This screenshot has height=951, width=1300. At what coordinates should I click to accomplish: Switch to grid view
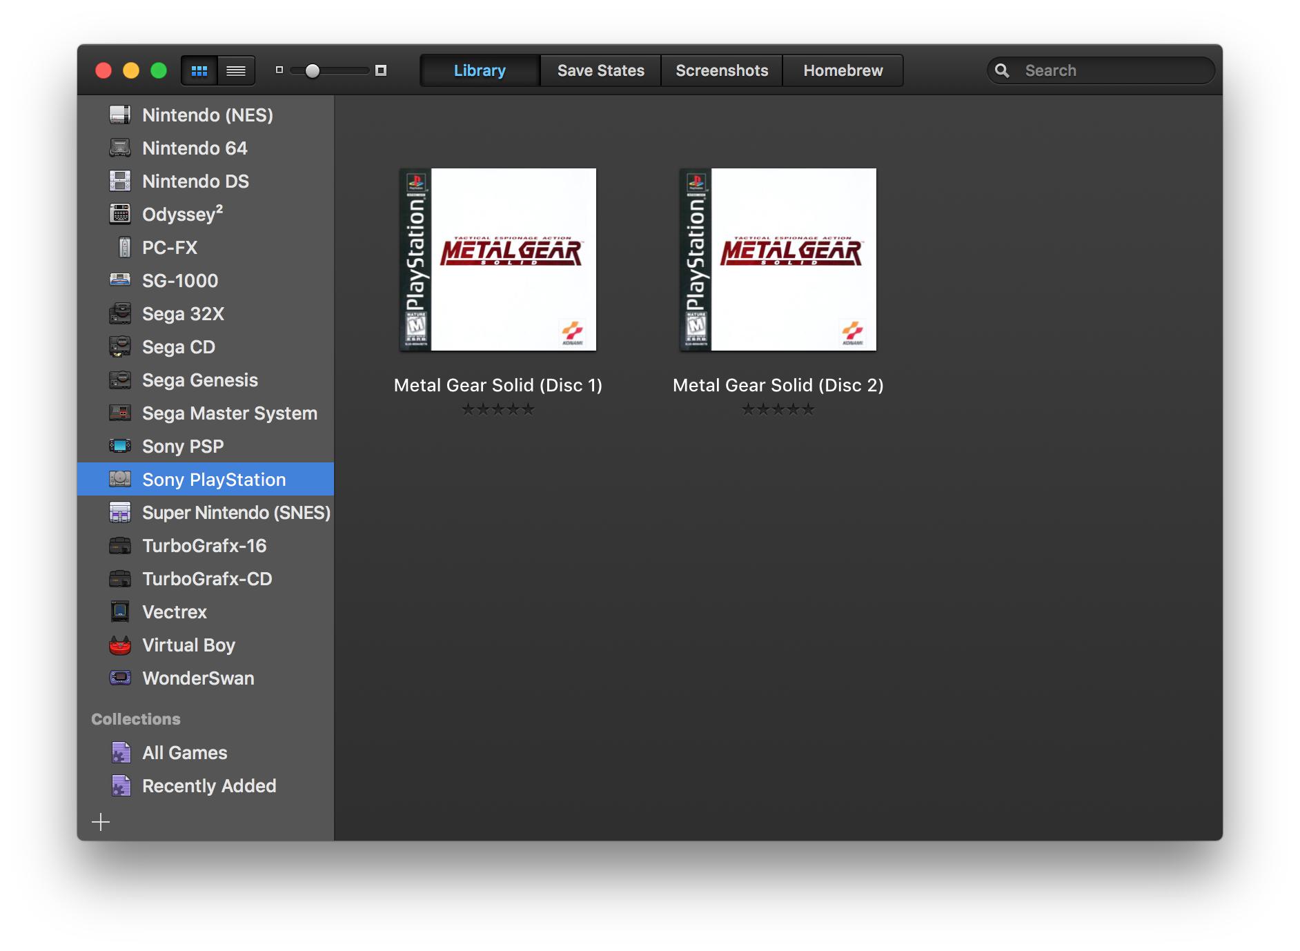point(199,70)
